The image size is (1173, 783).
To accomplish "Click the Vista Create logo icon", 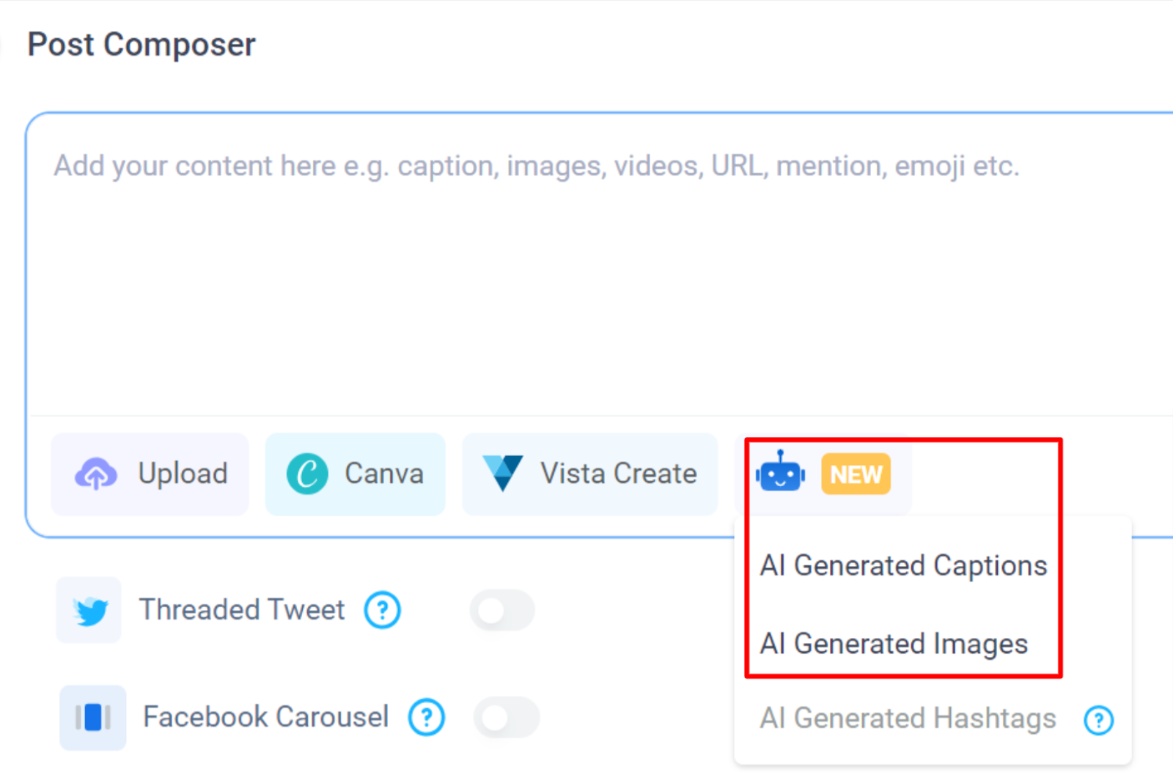I will (503, 473).
